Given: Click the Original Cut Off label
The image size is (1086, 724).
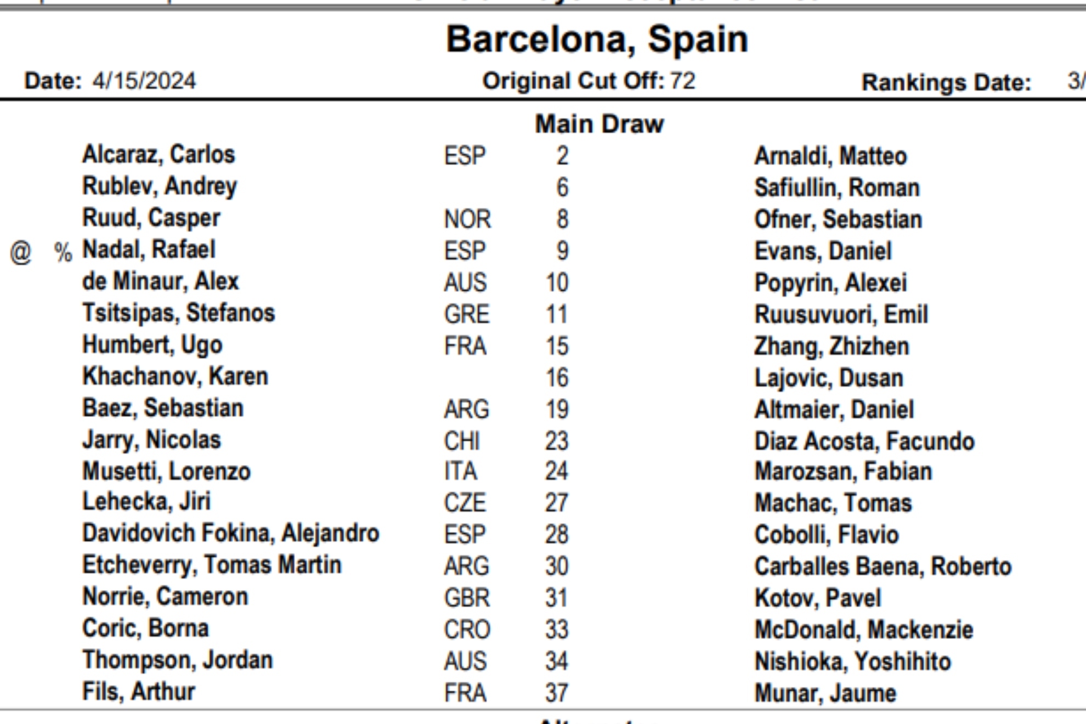Looking at the screenshot, I should [573, 81].
